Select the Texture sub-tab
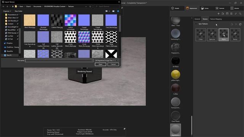Image resolution: width=244 pixels, height=137 pixels. tap(205, 19)
